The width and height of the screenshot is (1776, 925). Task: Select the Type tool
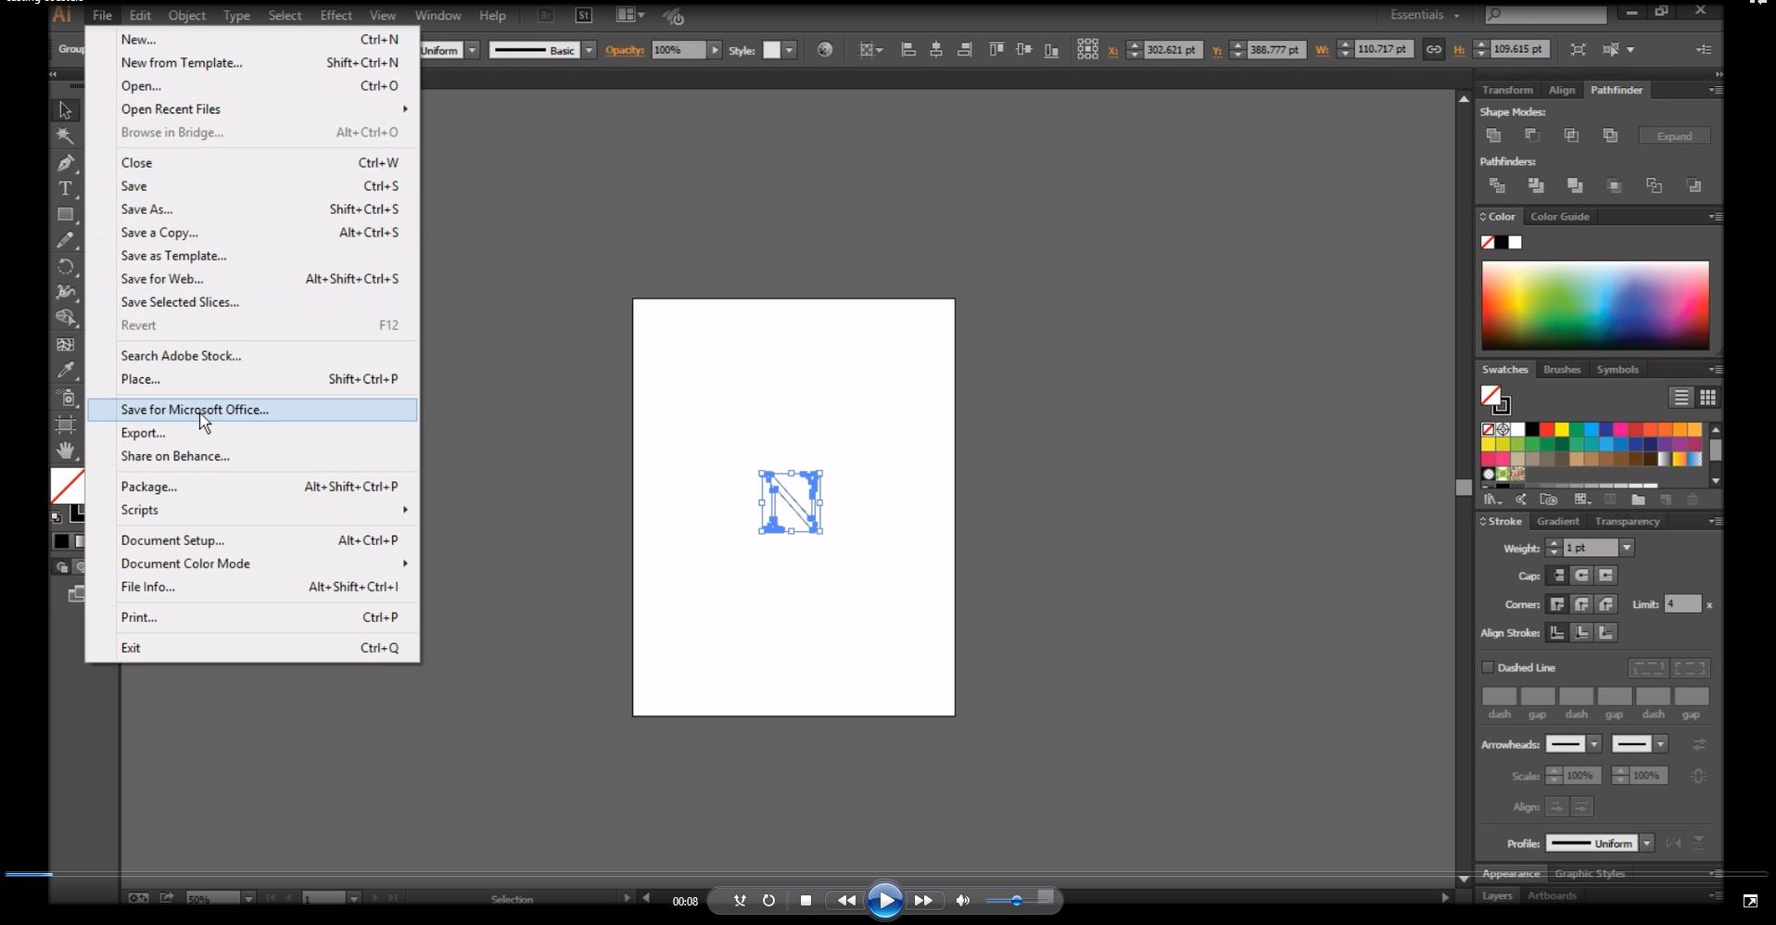(x=65, y=188)
